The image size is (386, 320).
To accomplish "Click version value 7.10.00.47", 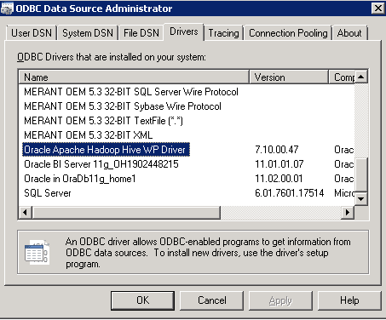I will [x=277, y=150].
